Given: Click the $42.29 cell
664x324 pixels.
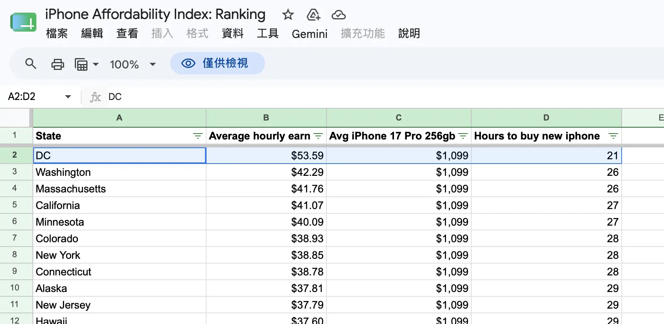Looking at the screenshot, I should [x=266, y=172].
